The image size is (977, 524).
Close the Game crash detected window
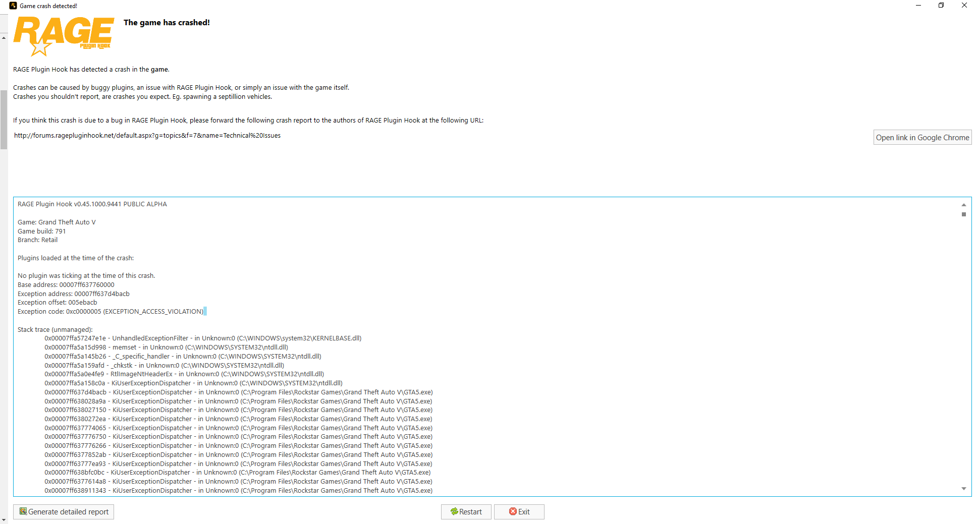tap(964, 6)
